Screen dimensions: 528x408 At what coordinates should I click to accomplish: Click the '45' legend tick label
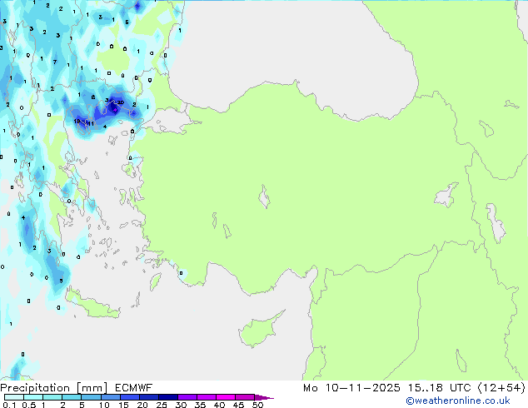[x=238, y=405]
